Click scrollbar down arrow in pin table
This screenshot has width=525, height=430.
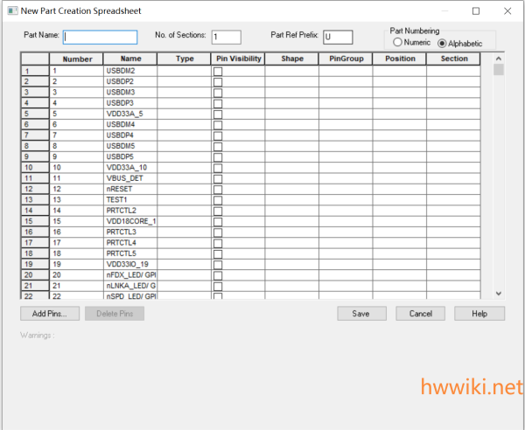[499, 294]
